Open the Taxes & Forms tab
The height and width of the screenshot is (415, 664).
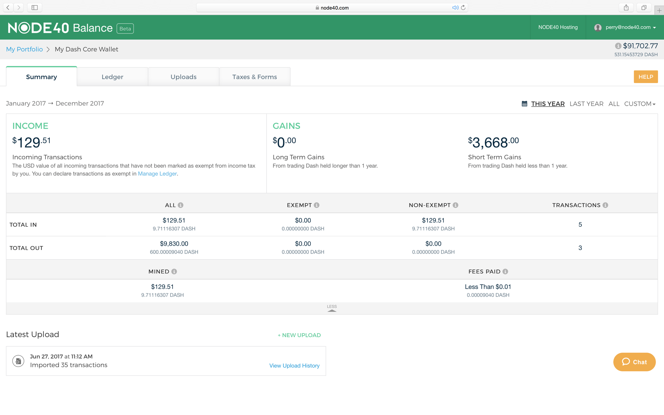point(254,77)
